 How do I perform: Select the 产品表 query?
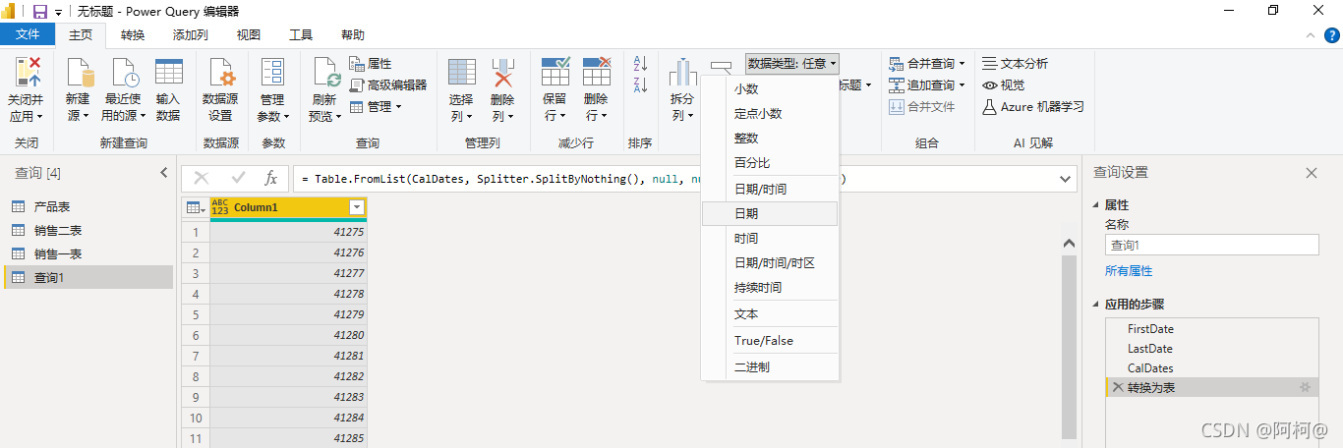point(87,207)
